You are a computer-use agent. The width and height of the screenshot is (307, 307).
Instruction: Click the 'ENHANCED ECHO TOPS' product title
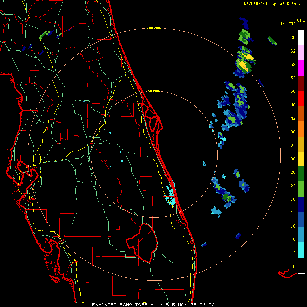(x=120, y=305)
